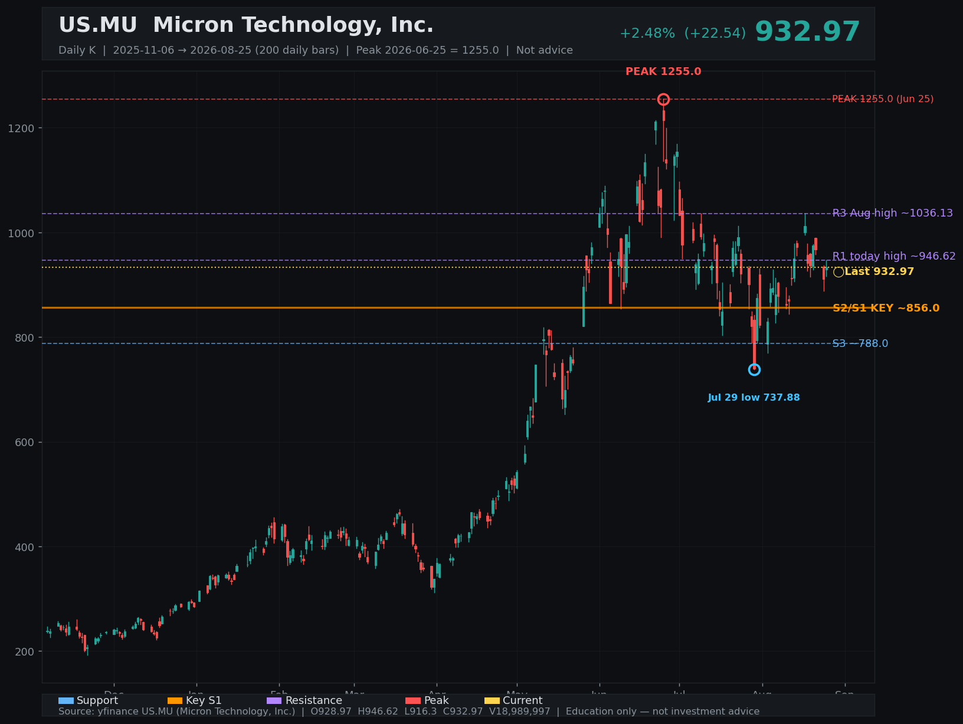Click the yellow Last price circle marker

838,272
